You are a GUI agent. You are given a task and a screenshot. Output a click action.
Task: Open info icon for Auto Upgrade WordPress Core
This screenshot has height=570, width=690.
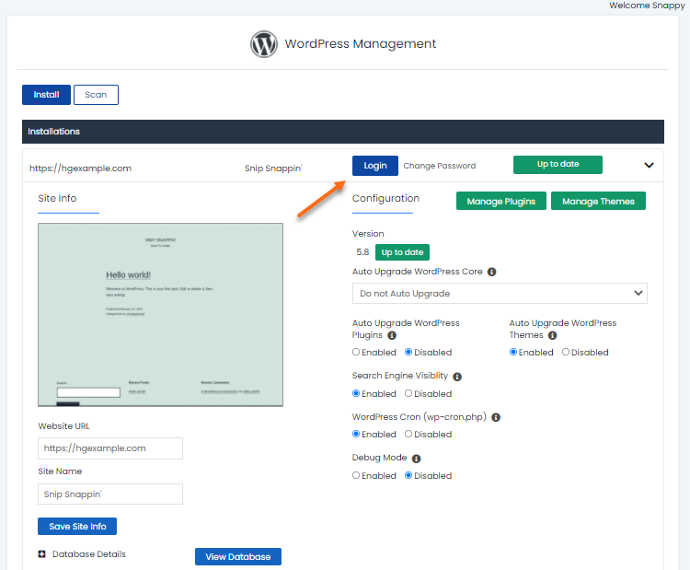(491, 272)
